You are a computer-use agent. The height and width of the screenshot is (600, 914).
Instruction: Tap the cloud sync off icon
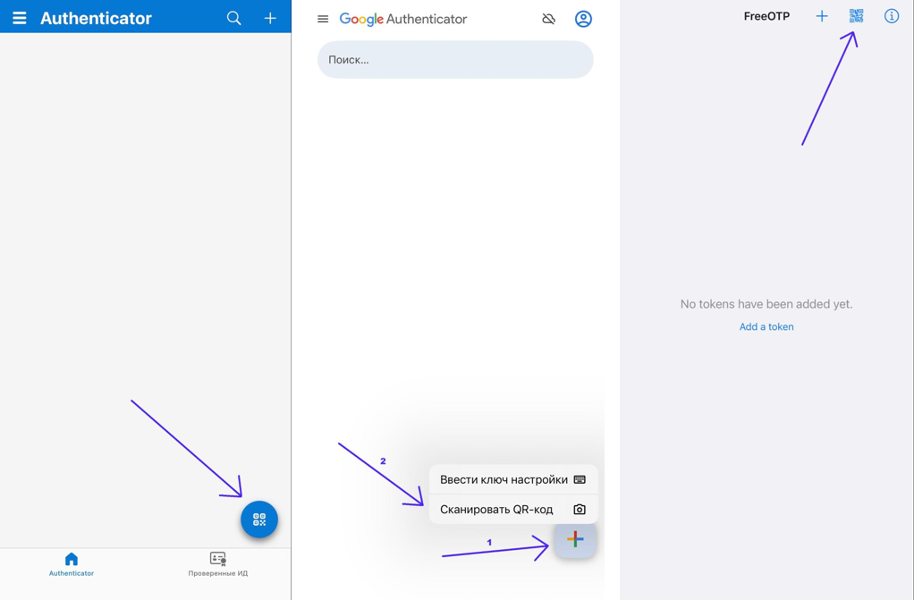coord(548,20)
